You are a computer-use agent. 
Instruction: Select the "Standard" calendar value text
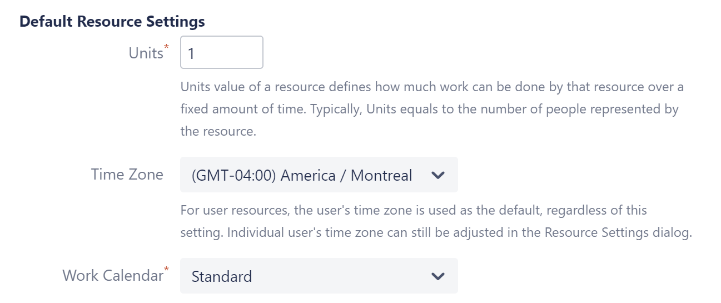click(222, 277)
